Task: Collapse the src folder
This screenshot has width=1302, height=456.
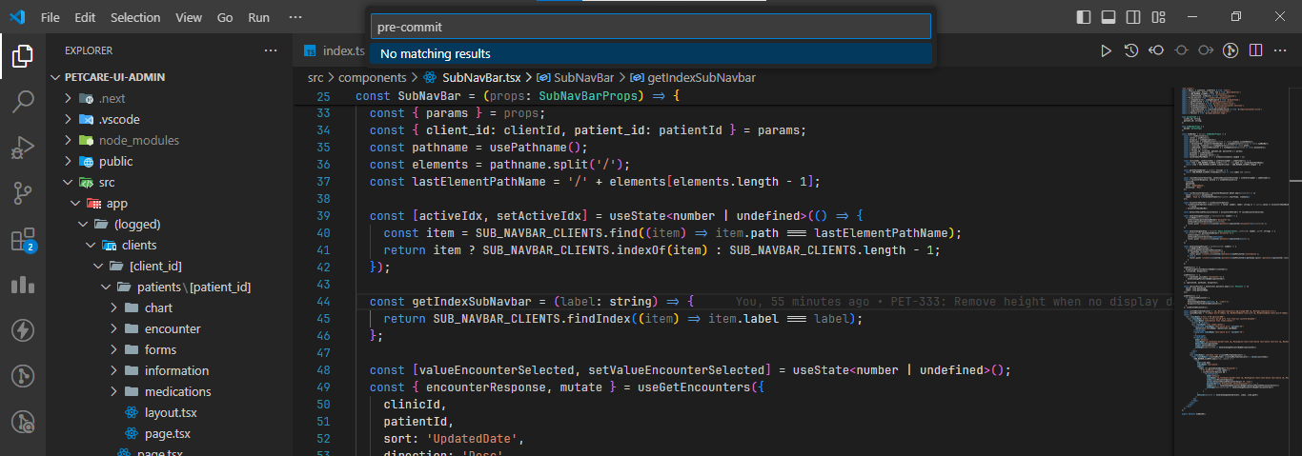Action: (69, 182)
